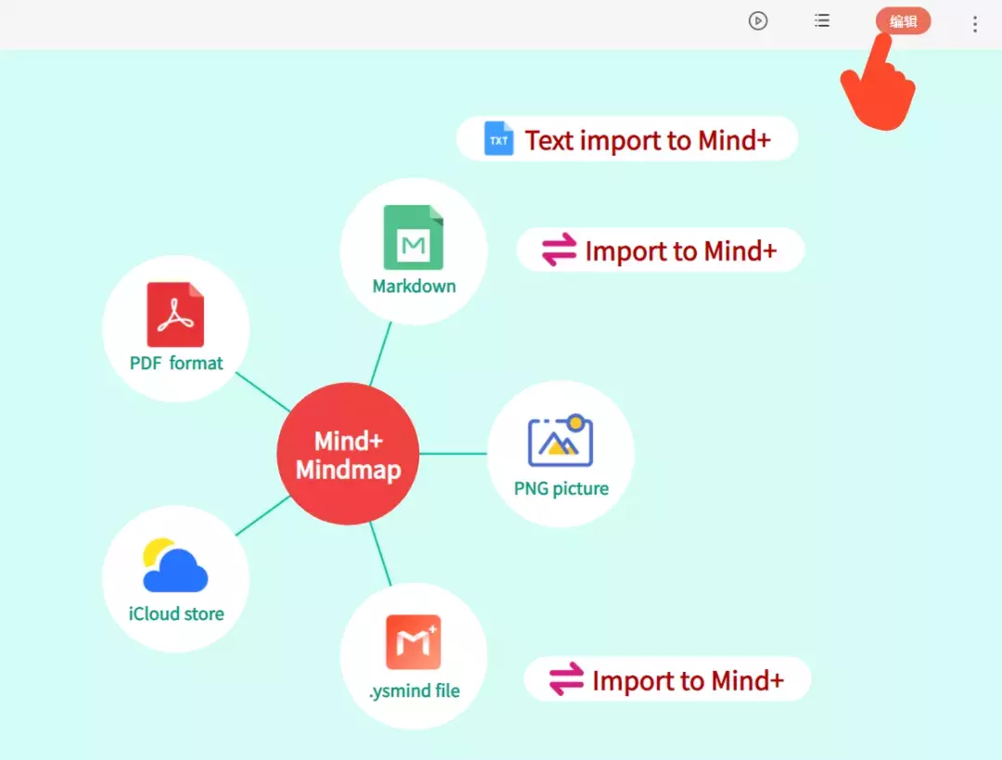Select the "iCloud store" text label
Viewport: 1002px width, 760px height.
click(x=176, y=613)
